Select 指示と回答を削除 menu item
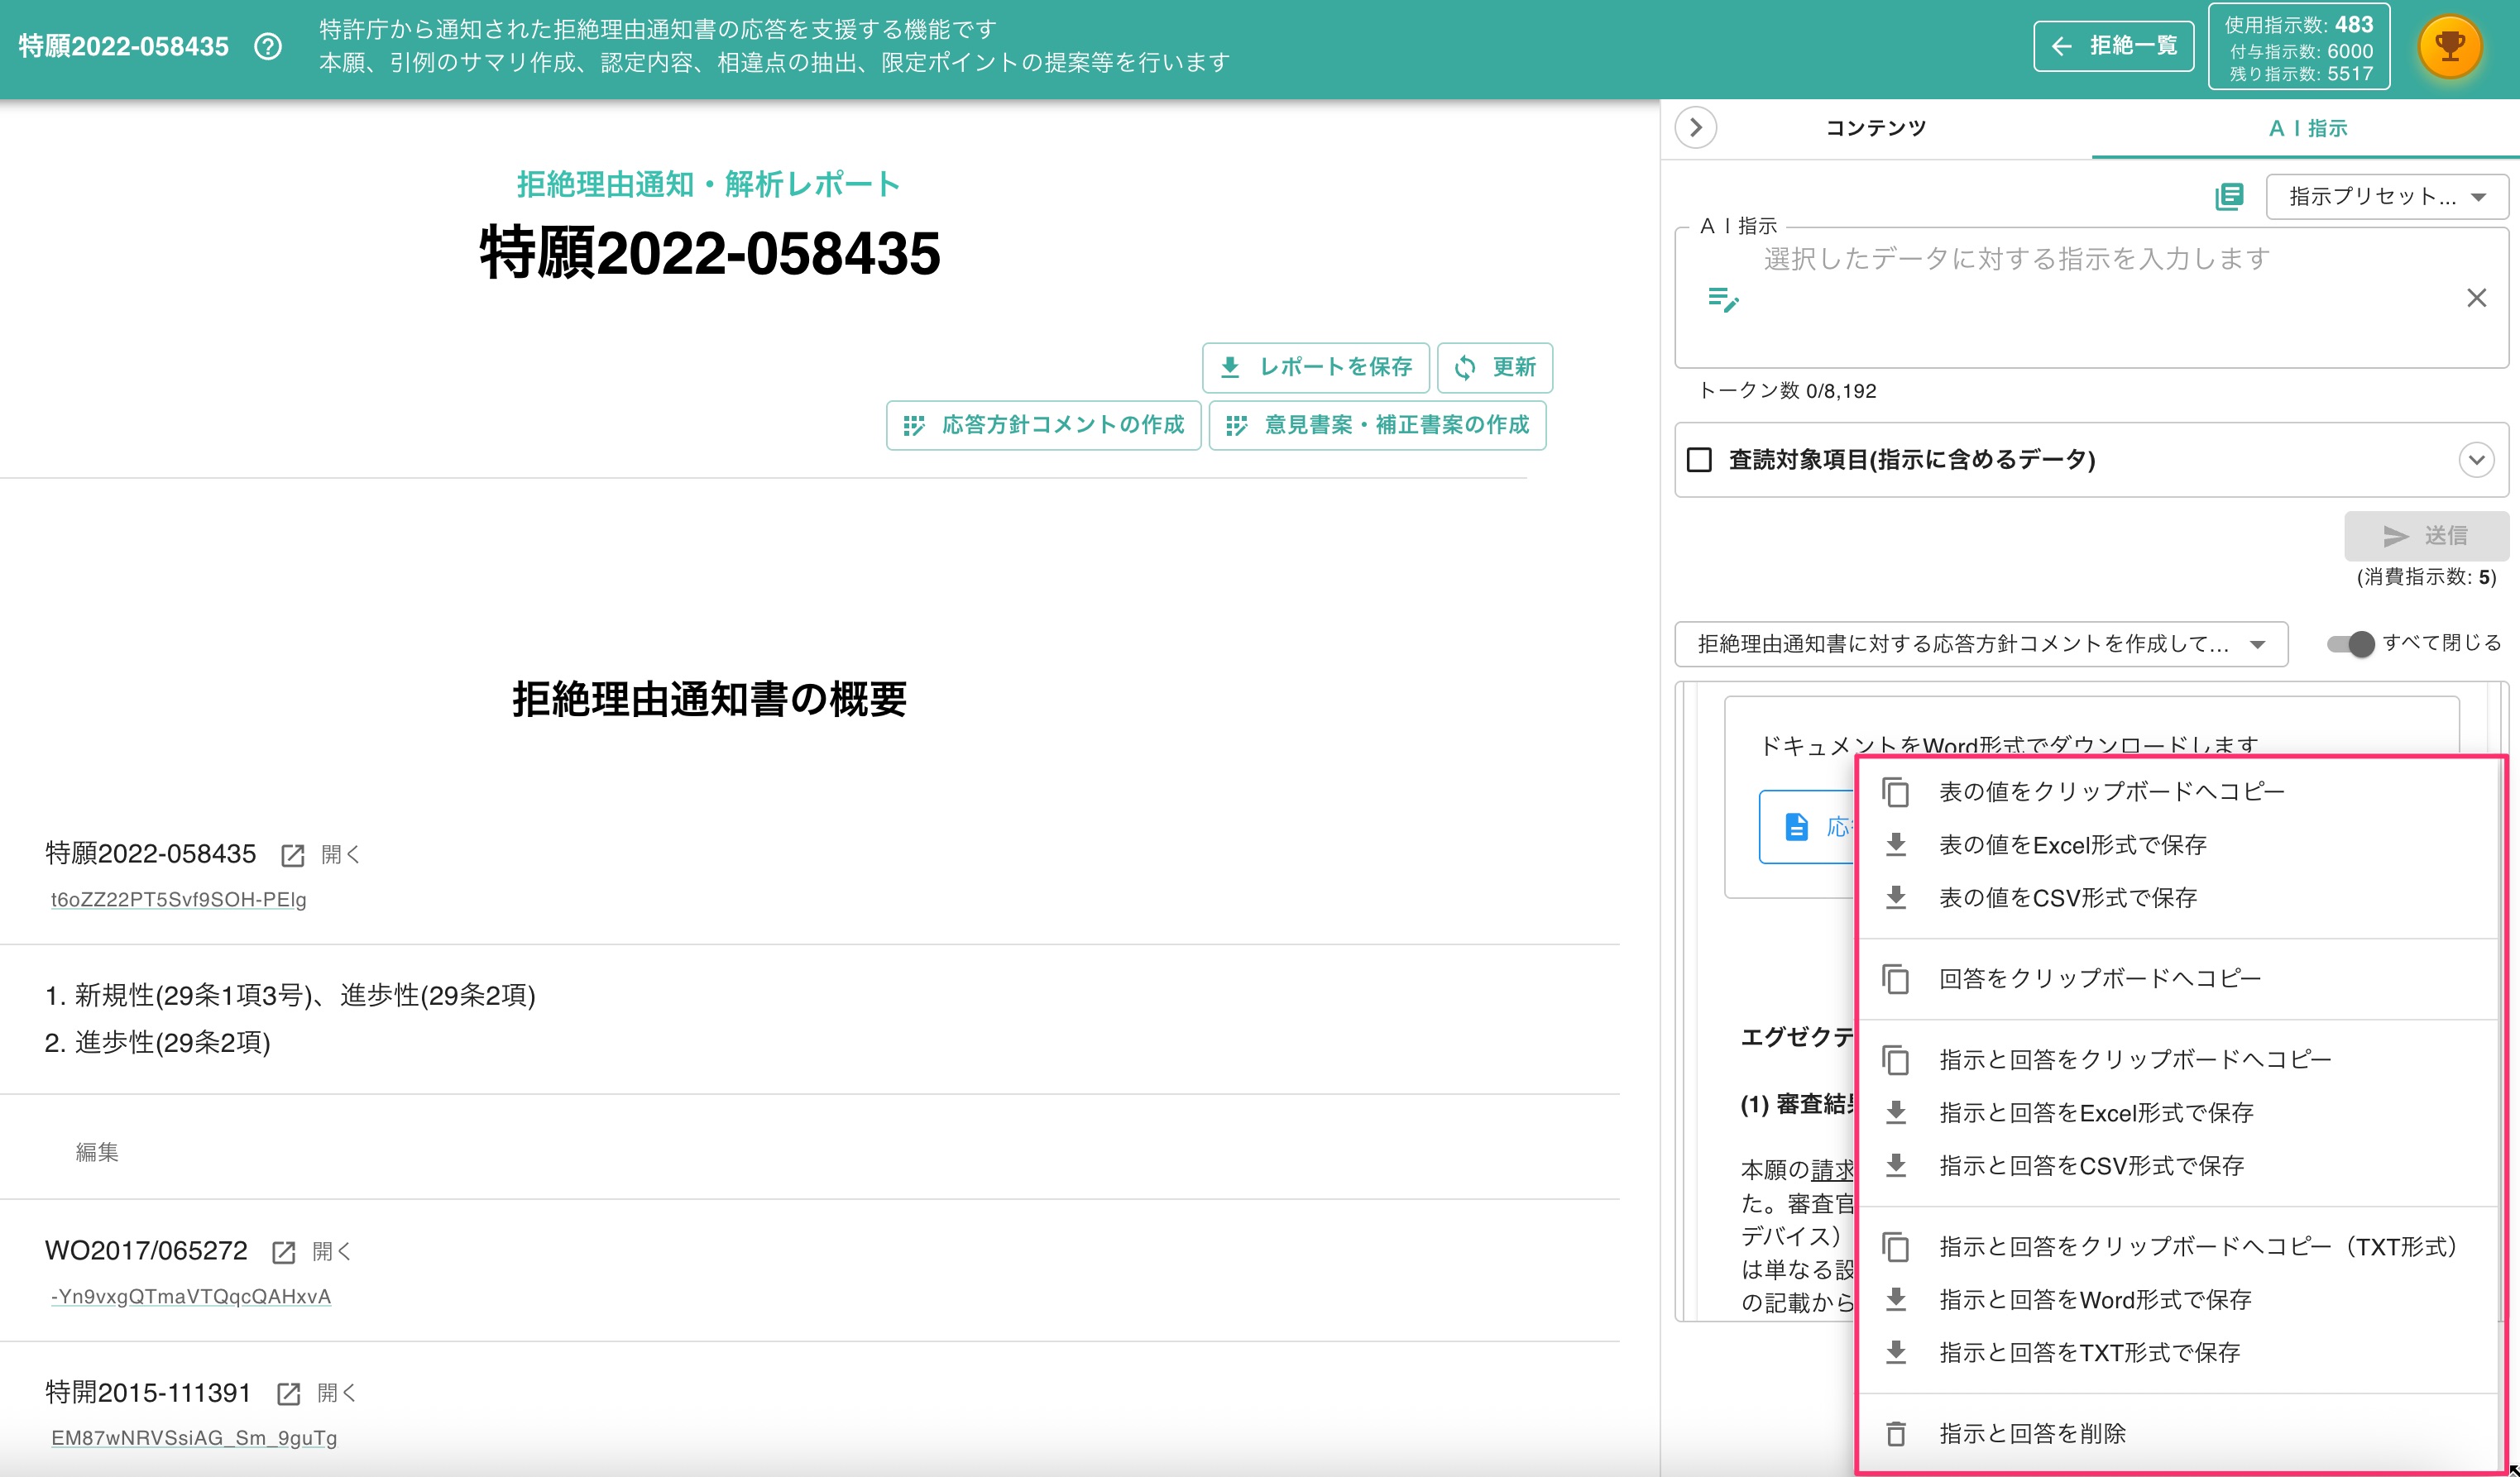Image resolution: width=2520 pixels, height=1477 pixels. [x=2177, y=1433]
